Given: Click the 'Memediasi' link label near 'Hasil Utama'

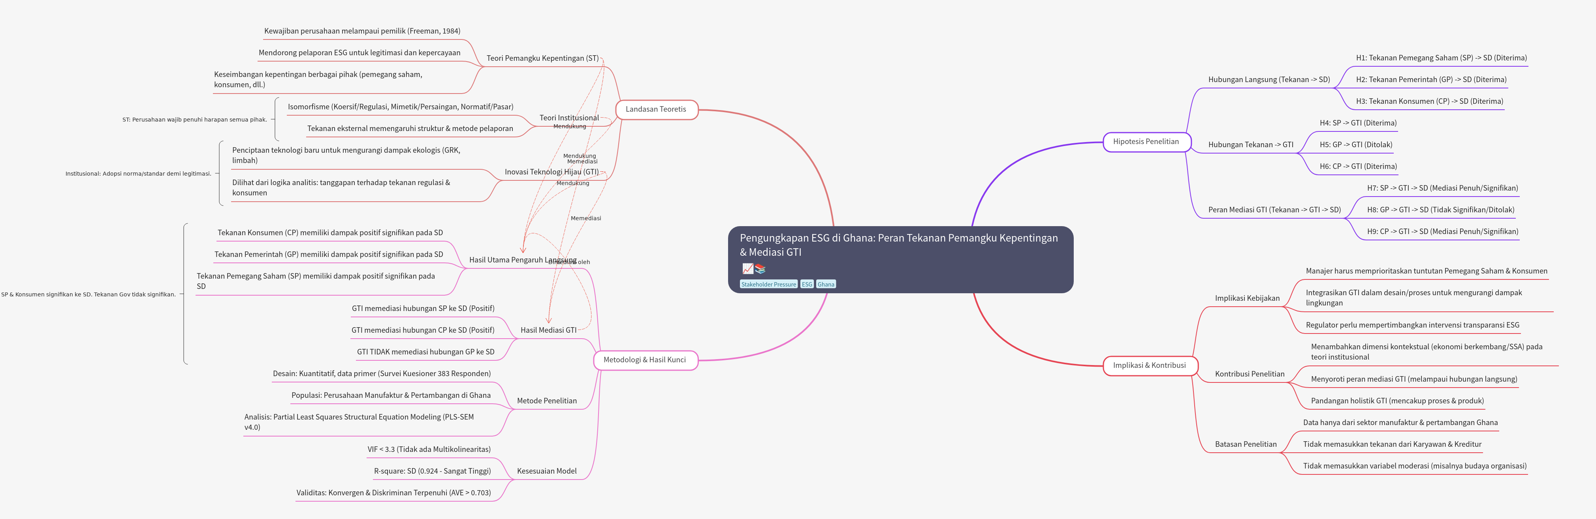Looking at the screenshot, I should 585,219.
